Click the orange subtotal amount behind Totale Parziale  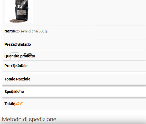tap(17, 79)
